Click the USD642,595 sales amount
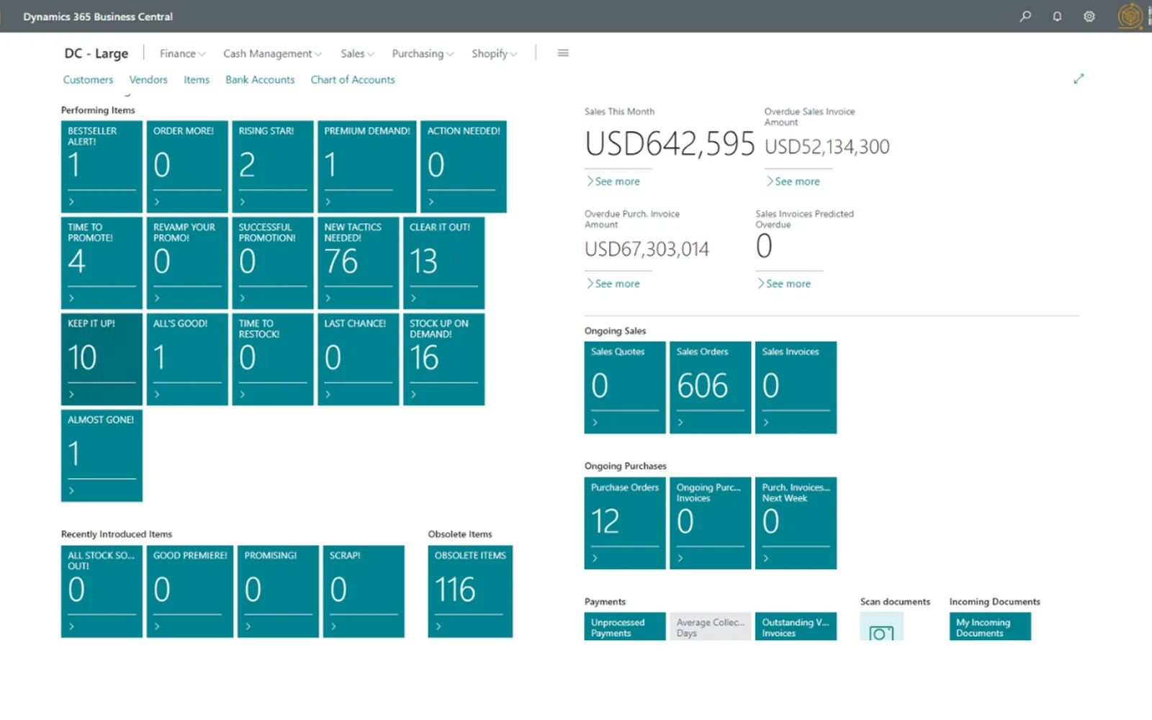 click(670, 144)
